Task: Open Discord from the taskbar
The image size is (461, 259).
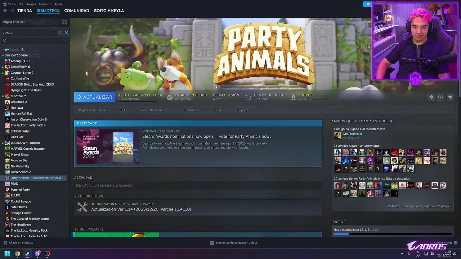Action: point(37,254)
